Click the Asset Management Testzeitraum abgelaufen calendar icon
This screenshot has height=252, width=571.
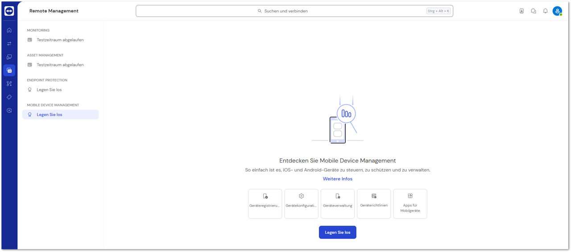point(30,65)
